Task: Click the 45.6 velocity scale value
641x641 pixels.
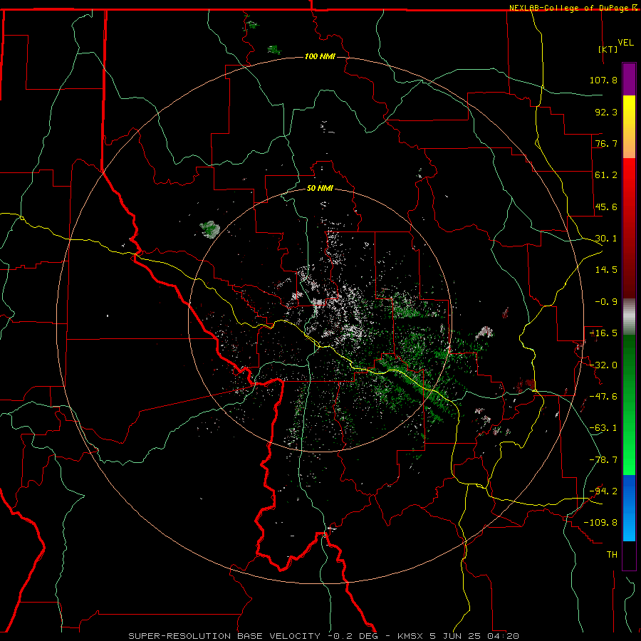Action: point(606,207)
